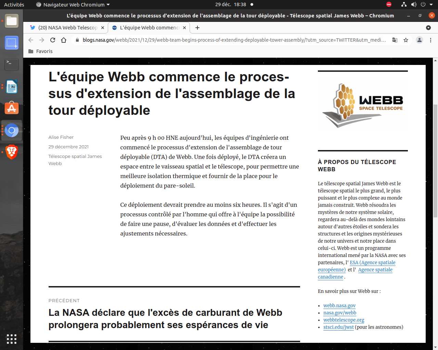View site security information via the lock icon
Viewport: 438px width, 350px height.
(x=77, y=40)
